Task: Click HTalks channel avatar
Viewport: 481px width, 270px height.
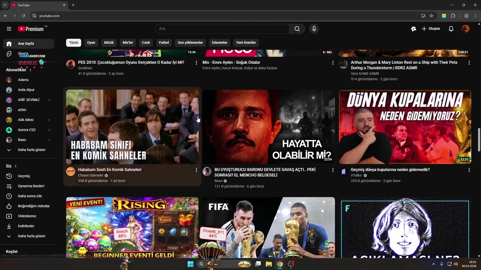Action: pos(343,171)
